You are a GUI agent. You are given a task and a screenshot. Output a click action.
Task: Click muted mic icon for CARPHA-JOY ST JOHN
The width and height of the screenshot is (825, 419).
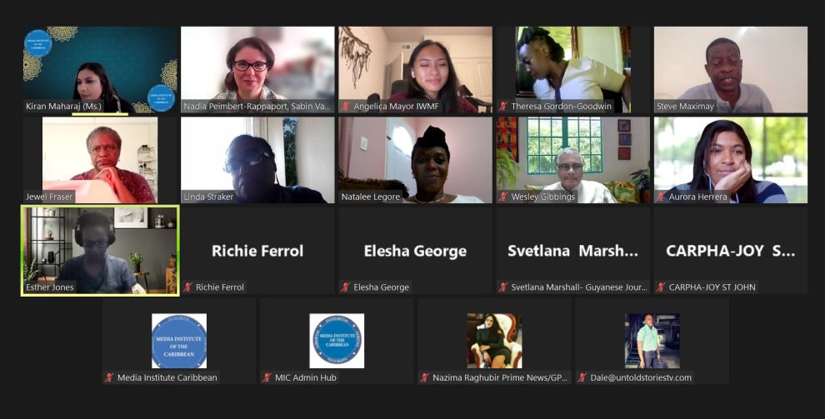662,287
